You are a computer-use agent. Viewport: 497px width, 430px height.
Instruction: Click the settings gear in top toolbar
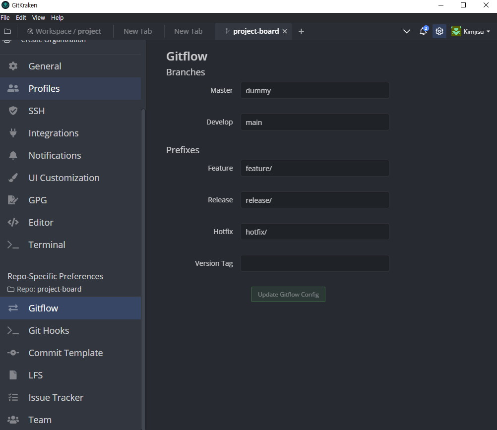[439, 31]
